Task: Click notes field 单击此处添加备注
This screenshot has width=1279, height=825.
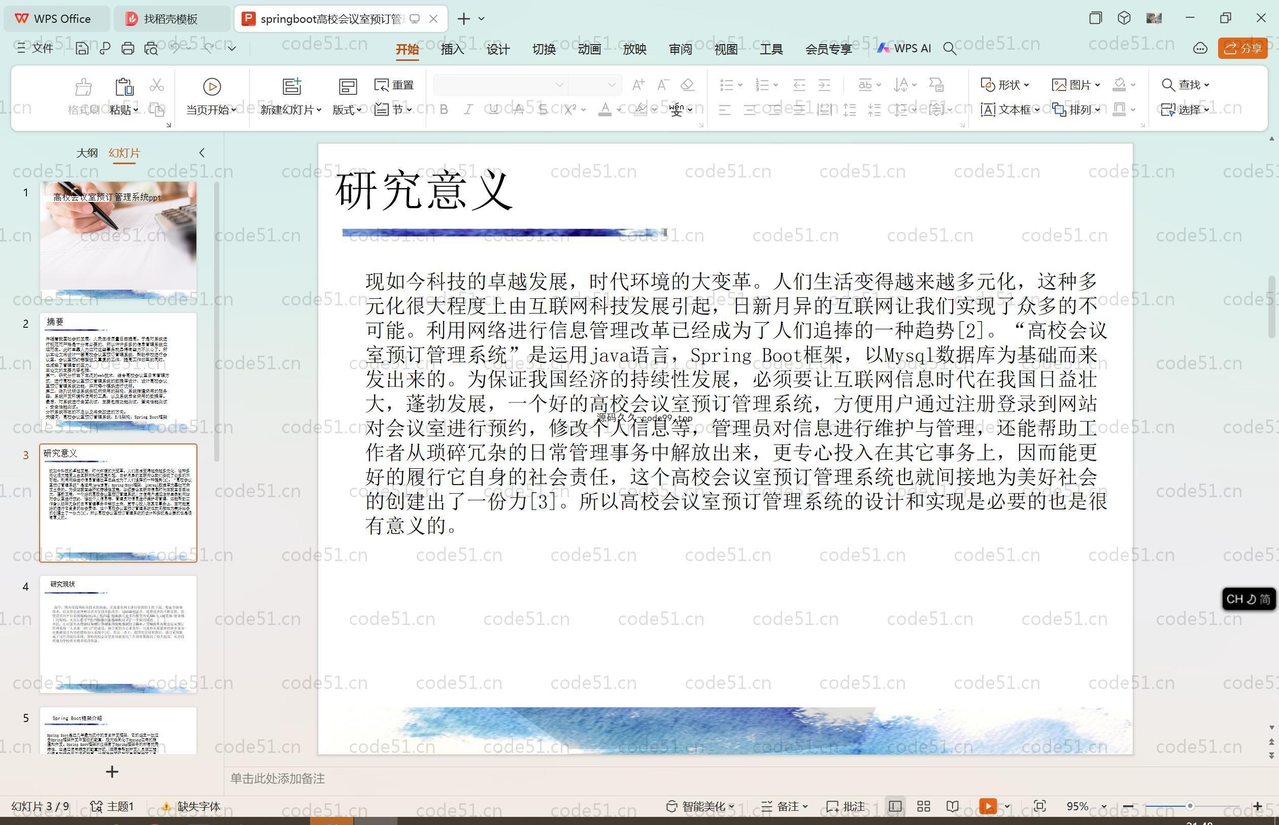Action: (x=278, y=778)
